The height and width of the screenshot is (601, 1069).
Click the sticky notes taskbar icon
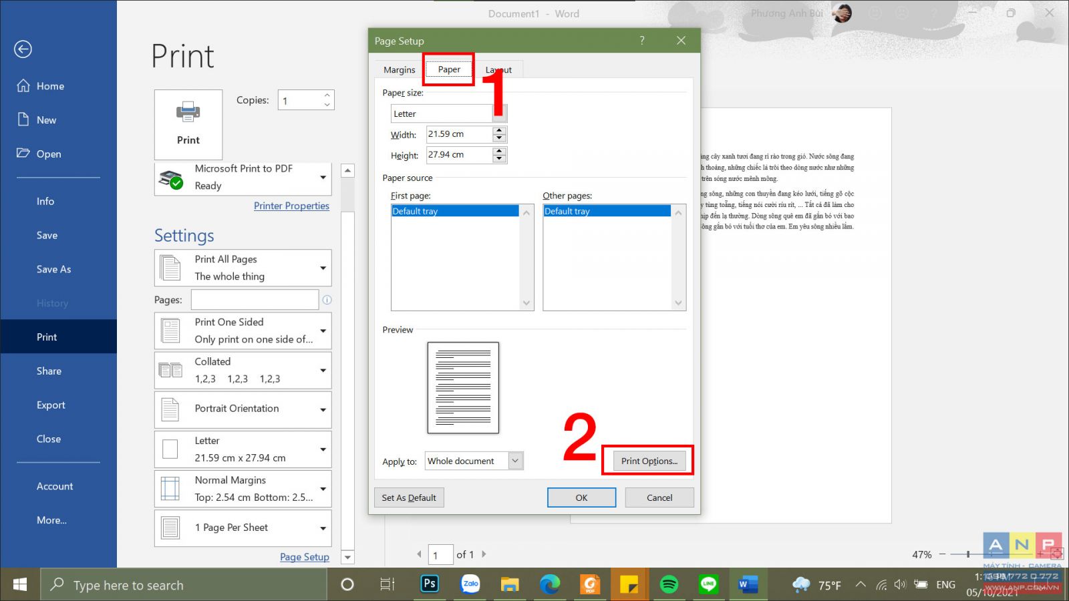(629, 585)
